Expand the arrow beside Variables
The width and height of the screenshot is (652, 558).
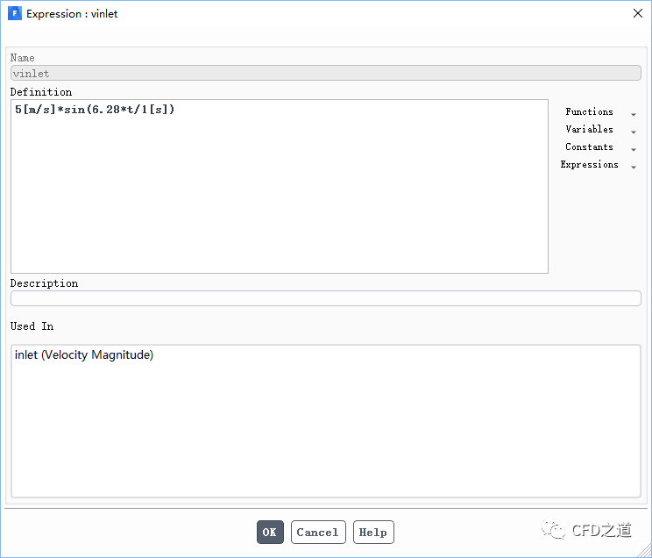634,132
